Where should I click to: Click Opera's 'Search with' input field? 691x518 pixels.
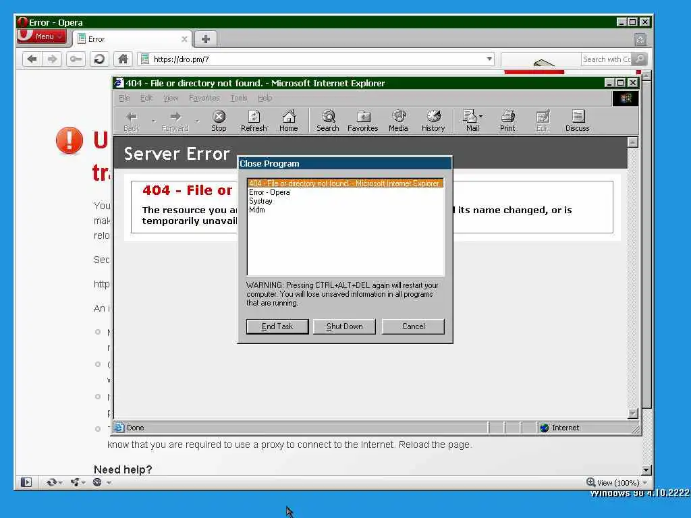click(607, 59)
